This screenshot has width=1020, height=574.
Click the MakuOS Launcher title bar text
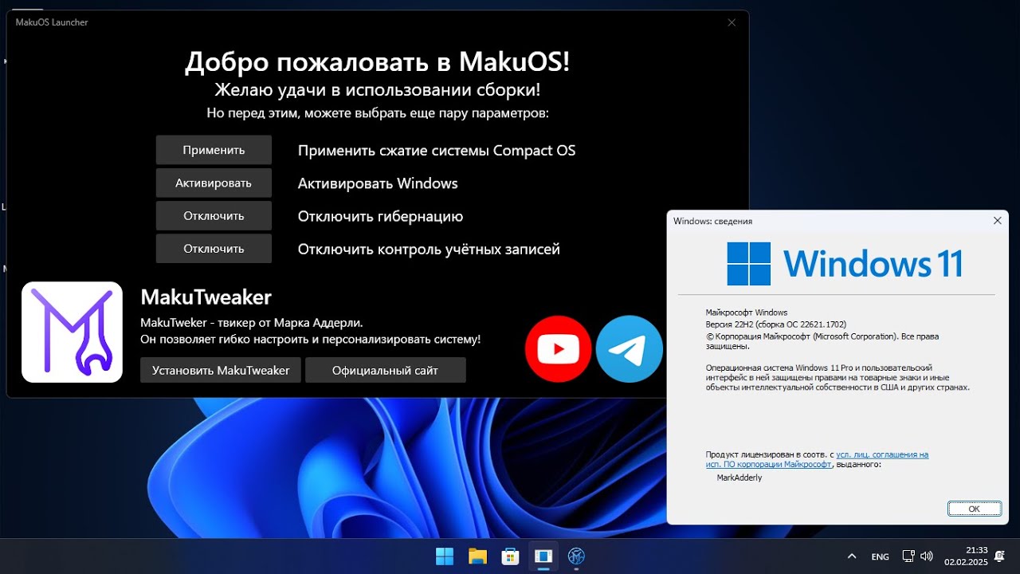point(52,22)
